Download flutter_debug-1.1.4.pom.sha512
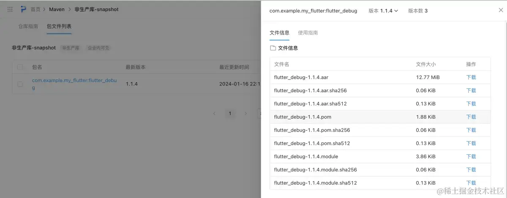Viewport: 507px width, 198px height. click(x=471, y=143)
